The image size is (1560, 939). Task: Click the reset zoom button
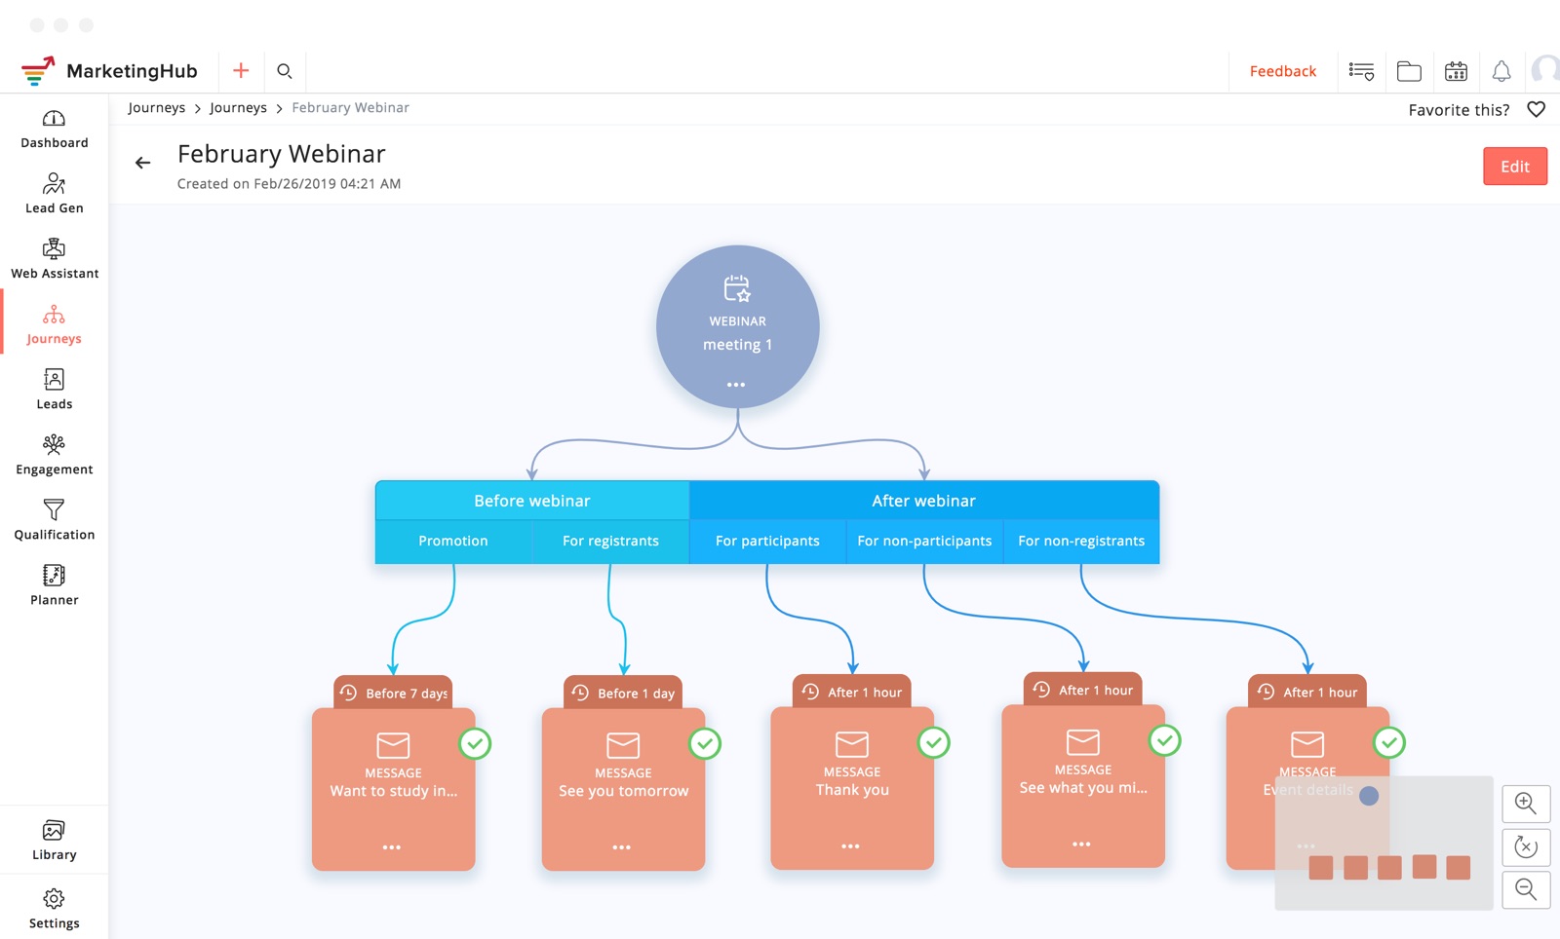point(1526,846)
